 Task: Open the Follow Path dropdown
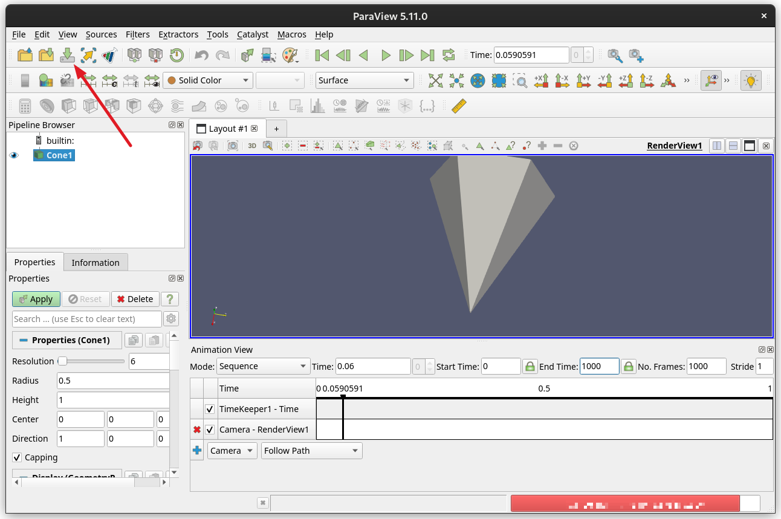[x=311, y=451]
